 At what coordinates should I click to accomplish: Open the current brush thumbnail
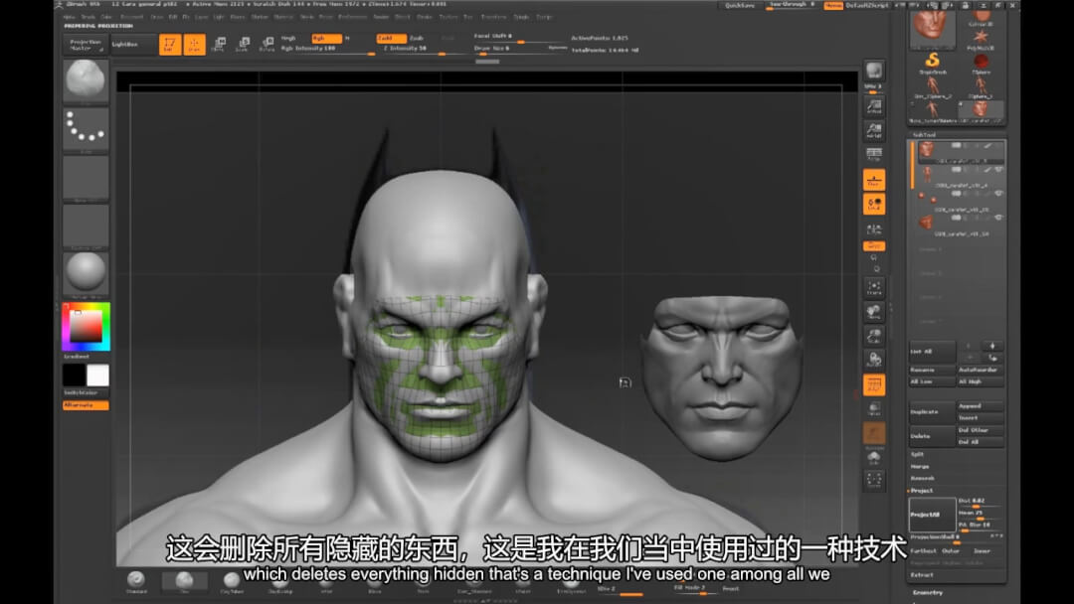(86, 81)
